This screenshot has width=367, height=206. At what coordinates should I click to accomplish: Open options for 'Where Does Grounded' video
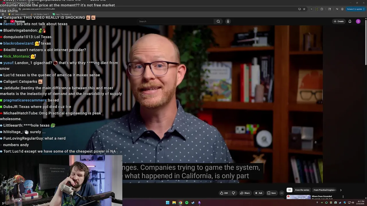coord(343,197)
